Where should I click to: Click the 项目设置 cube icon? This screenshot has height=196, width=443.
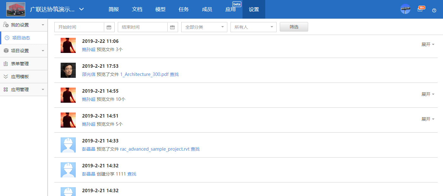[x=6, y=51]
